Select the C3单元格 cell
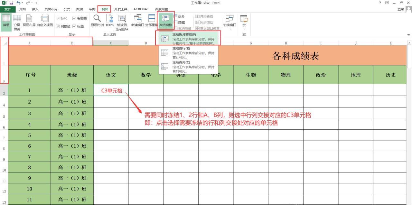Viewport: 412px width, 205px height. tap(111, 90)
